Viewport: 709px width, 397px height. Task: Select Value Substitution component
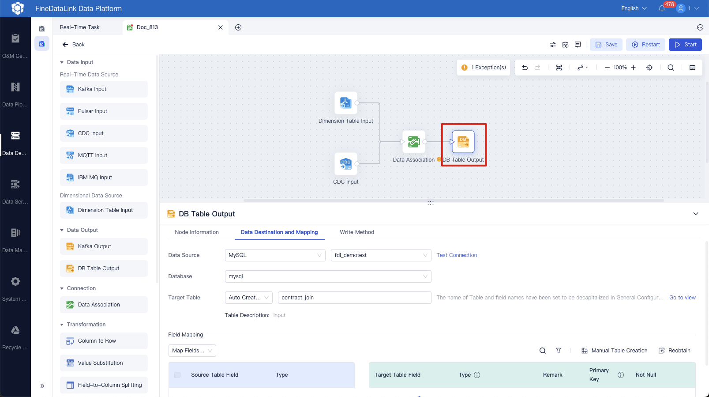click(x=104, y=363)
